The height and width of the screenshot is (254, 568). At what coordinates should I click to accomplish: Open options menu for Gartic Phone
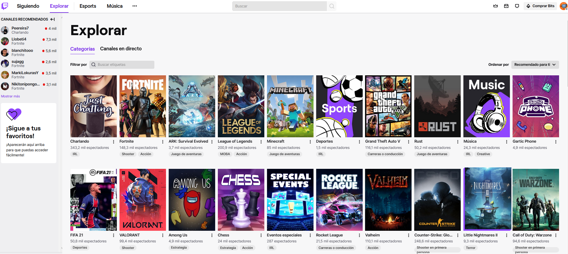[x=556, y=142]
